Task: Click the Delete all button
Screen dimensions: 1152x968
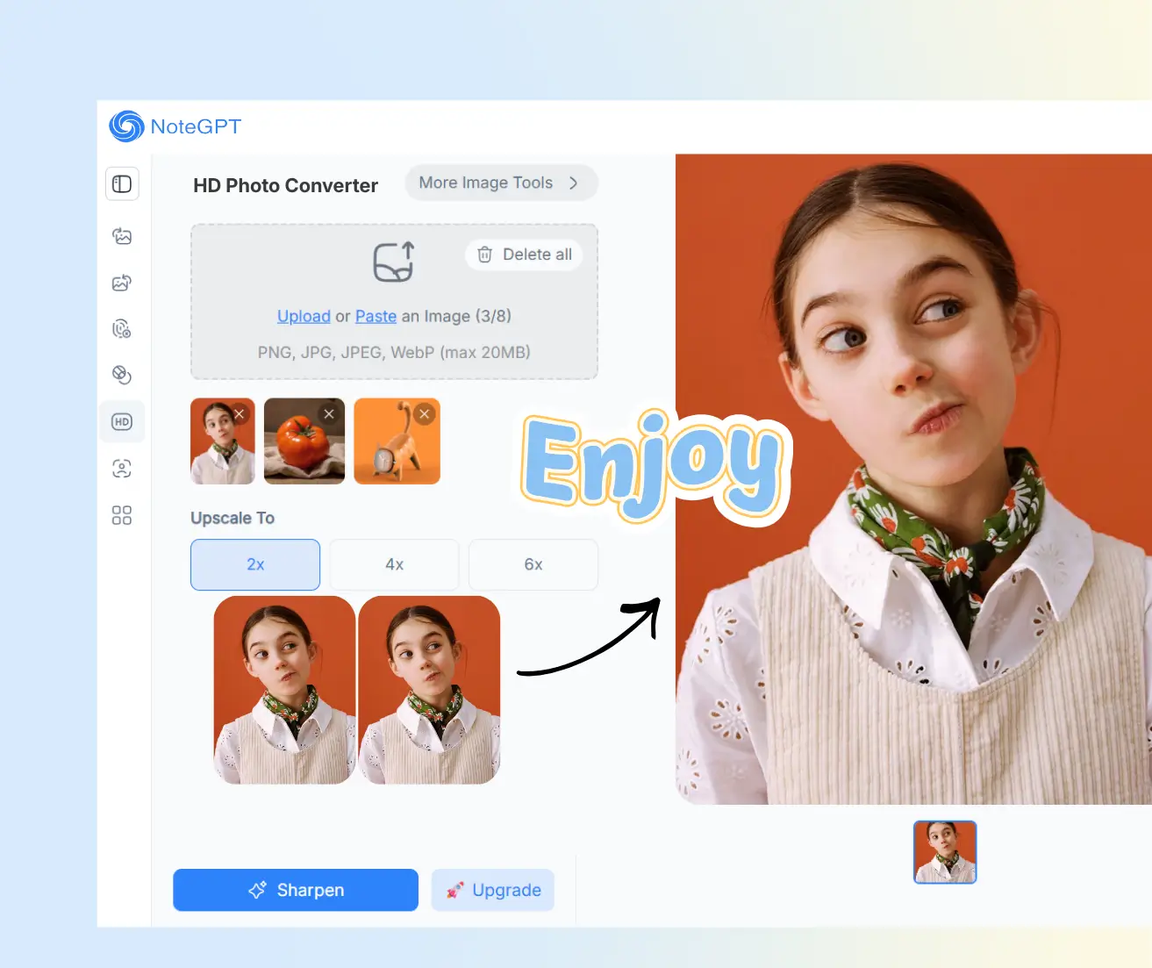Action: (x=524, y=255)
